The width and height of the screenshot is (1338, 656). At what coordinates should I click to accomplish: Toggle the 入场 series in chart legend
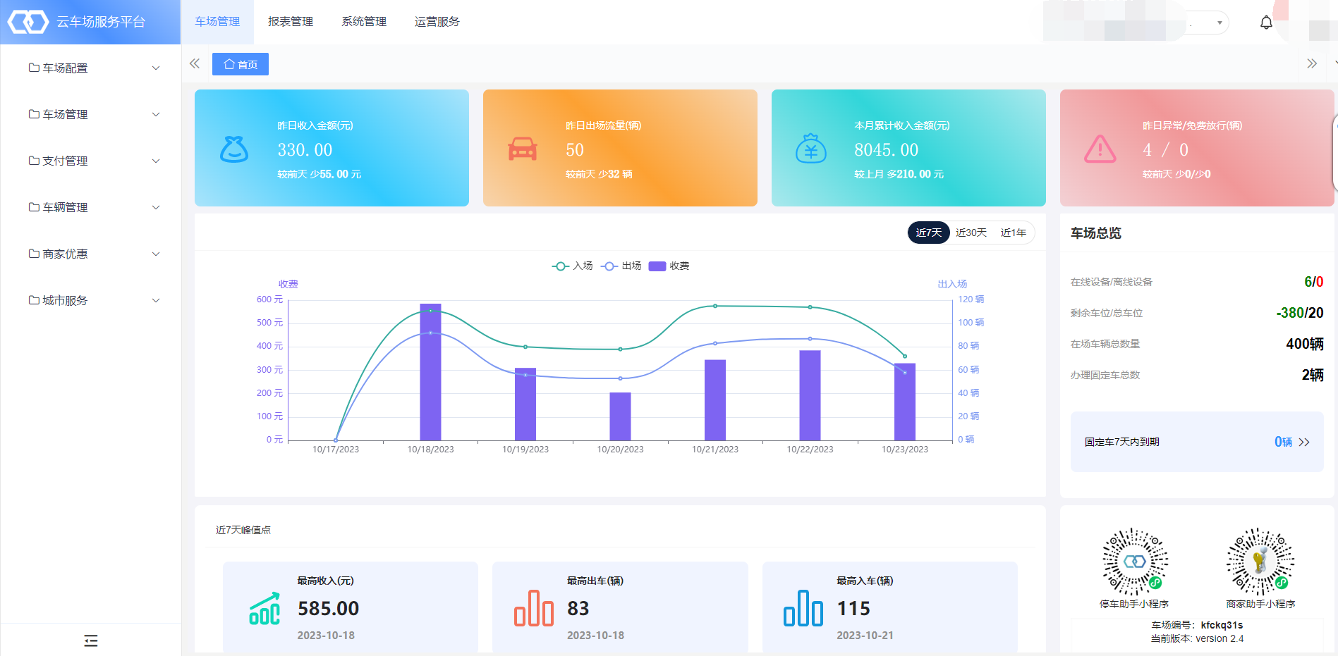point(572,266)
